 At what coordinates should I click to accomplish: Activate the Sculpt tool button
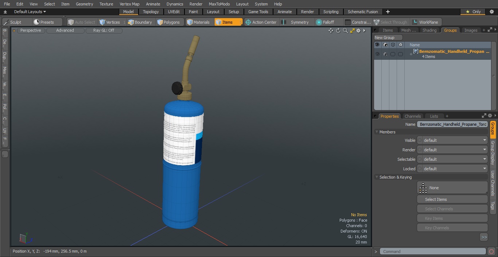(x=13, y=22)
